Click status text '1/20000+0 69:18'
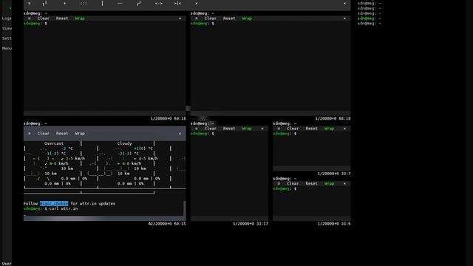 (168, 118)
